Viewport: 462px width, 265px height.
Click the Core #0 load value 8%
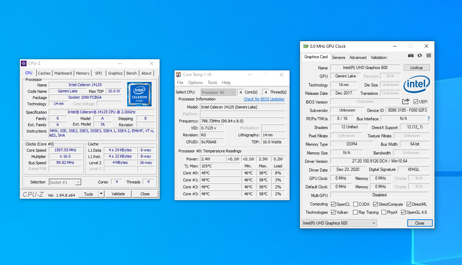coord(278,173)
